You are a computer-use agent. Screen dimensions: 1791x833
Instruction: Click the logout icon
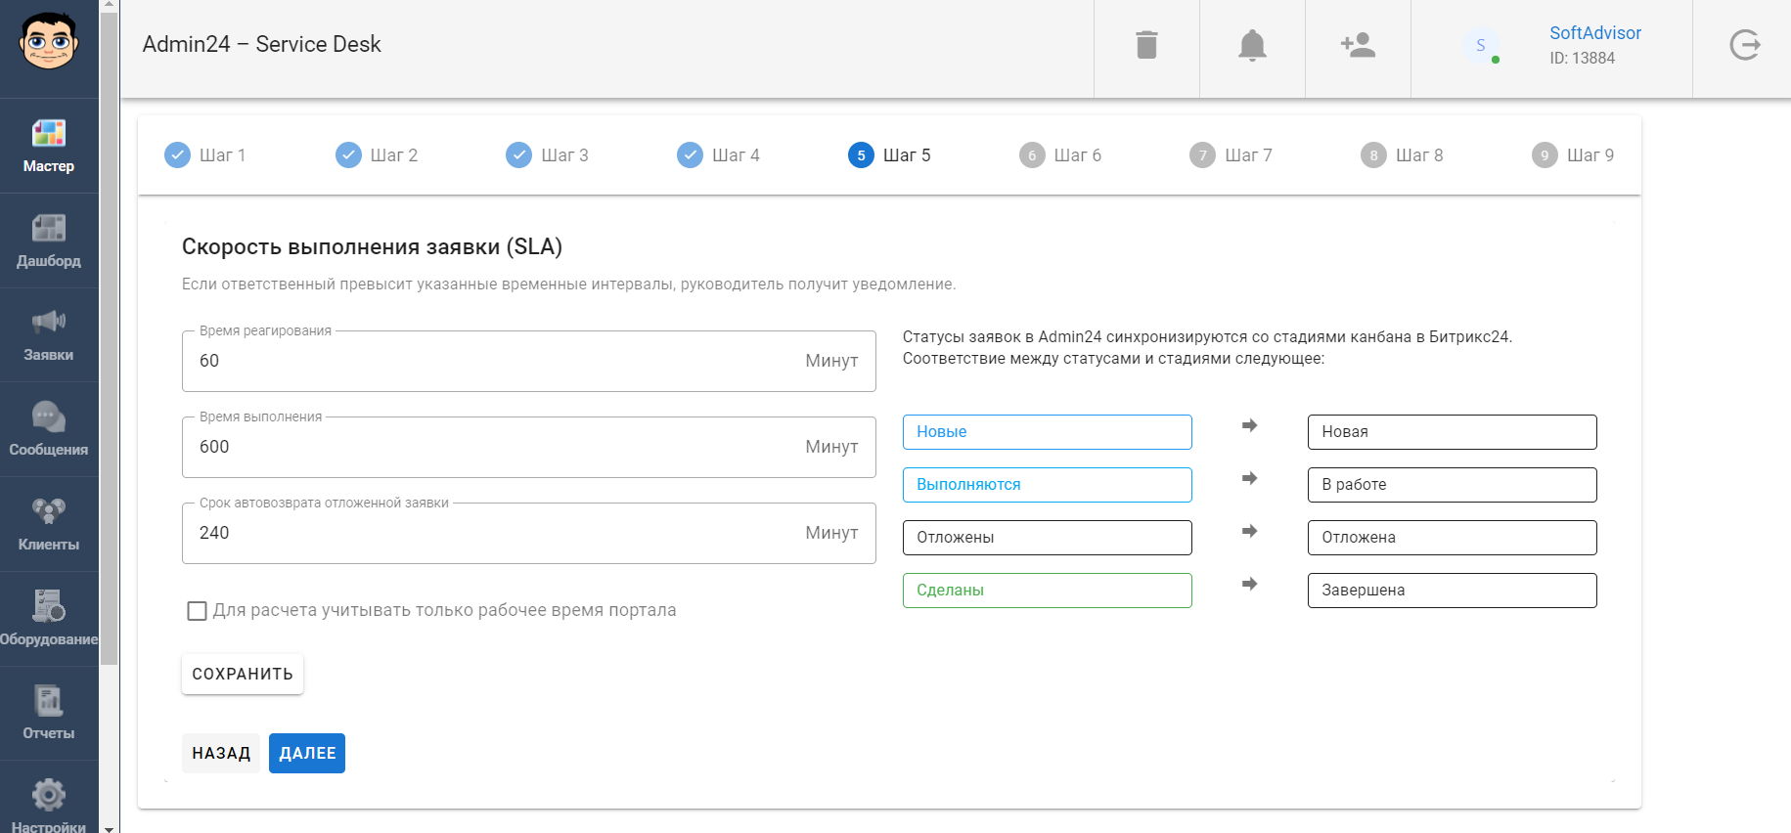coord(1744,45)
